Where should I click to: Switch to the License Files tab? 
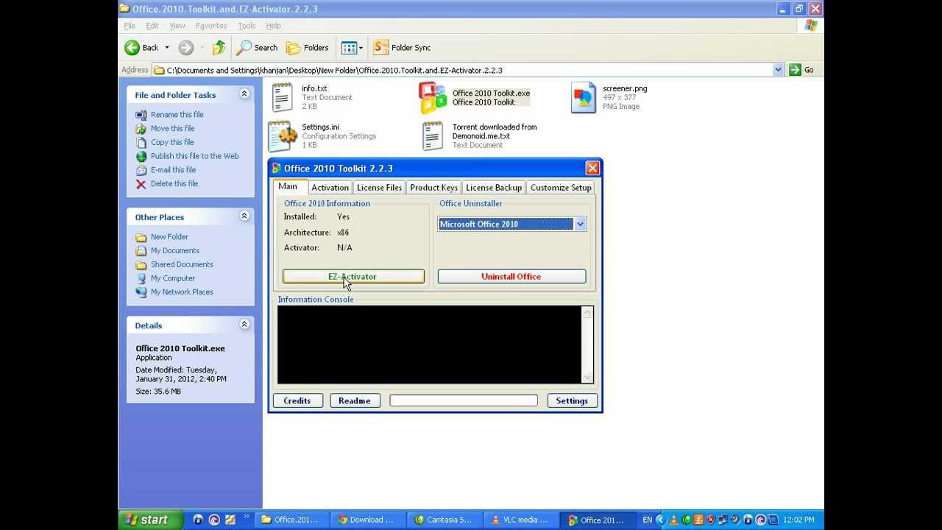(x=380, y=188)
